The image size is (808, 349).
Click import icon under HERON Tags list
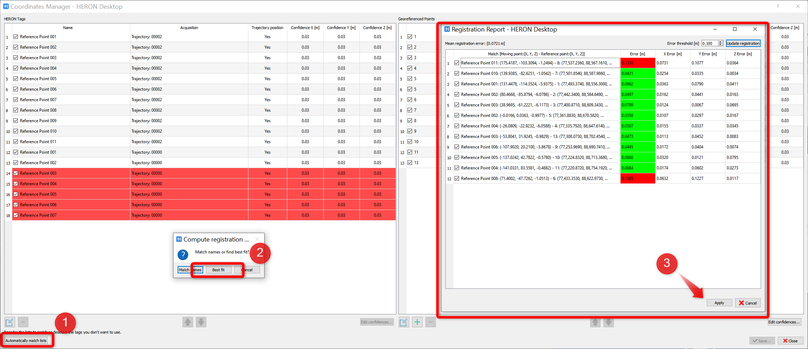10,322
